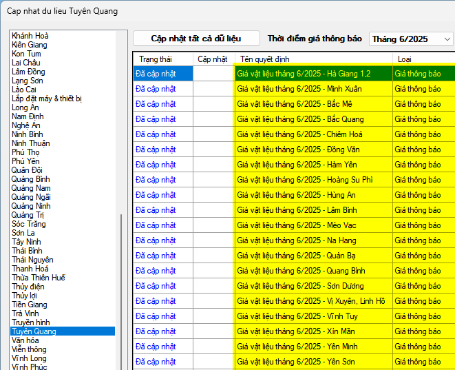Click the 'Tên quyết định' column header

(x=313, y=59)
